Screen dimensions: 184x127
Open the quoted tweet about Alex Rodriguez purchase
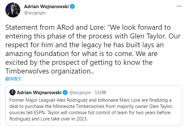coord(94,105)
